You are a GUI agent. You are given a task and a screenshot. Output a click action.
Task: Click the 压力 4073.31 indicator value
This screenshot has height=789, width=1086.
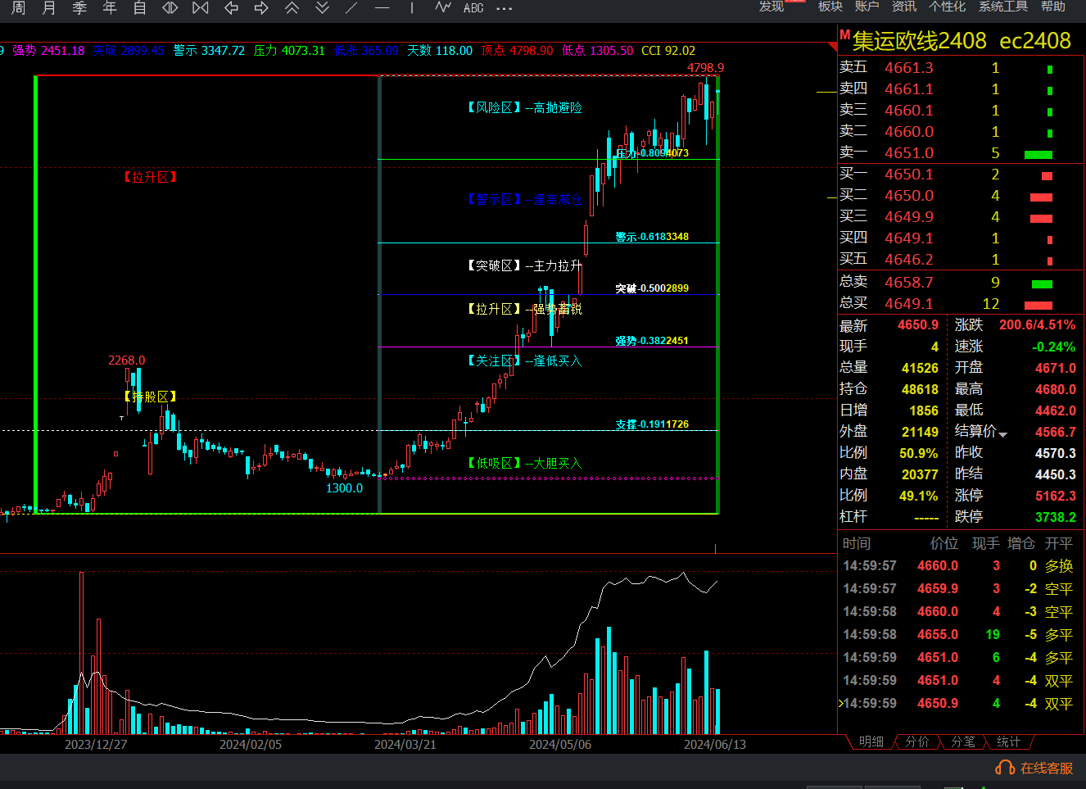tap(289, 51)
